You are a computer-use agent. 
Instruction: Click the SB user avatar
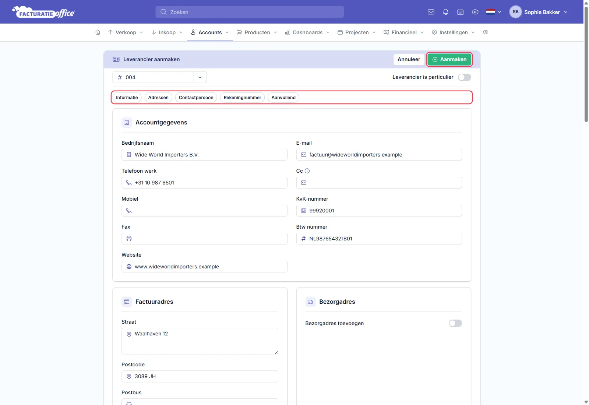(515, 12)
